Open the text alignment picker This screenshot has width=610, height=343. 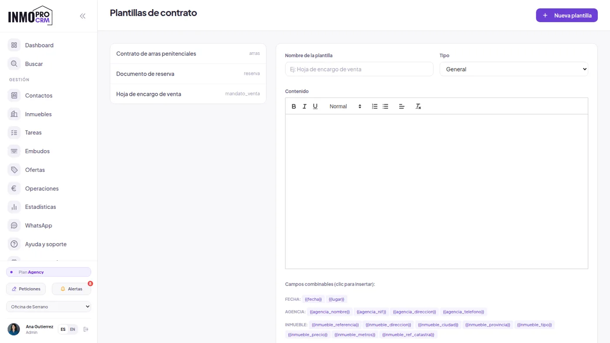(x=402, y=106)
